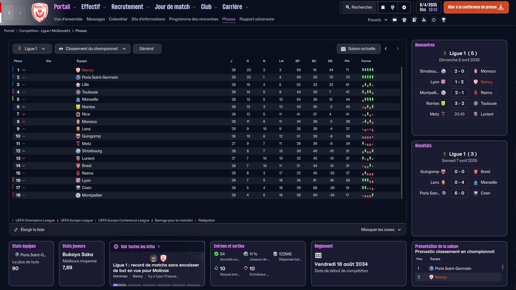The height and width of the screenshot is (290, 516).
Task: Go back with the left navigation arrow
Action: (9, 13)
